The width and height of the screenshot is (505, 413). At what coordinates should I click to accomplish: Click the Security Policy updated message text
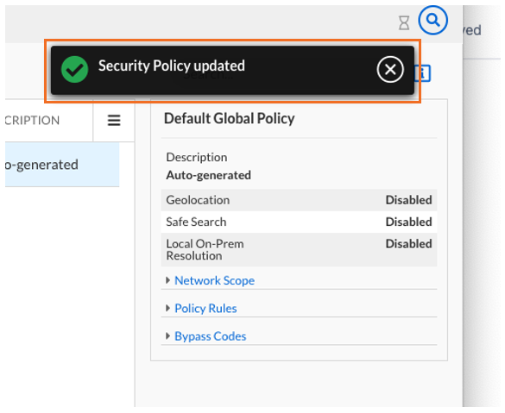(x=172, y=66)
